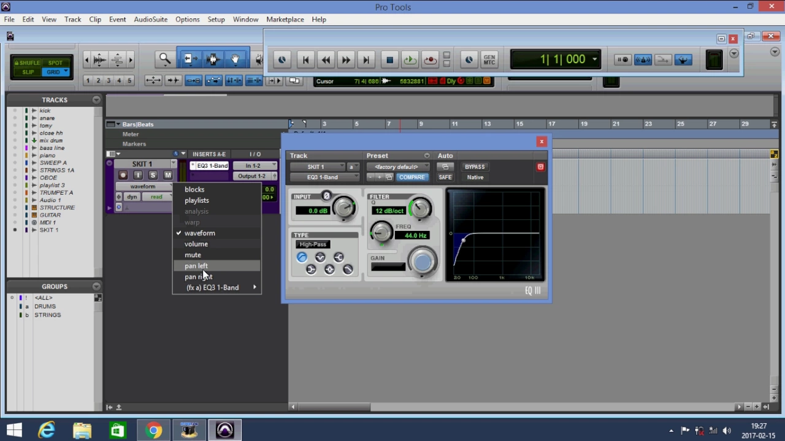The height and width of the screenshot is (441, 785).
Task: Solo the SKIT 1 track
Action: pos(153,175)
